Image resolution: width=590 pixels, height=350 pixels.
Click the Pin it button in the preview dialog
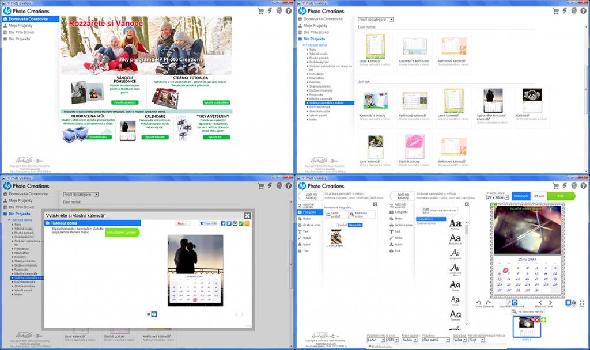pyautogui.click(x=180, y=223)
